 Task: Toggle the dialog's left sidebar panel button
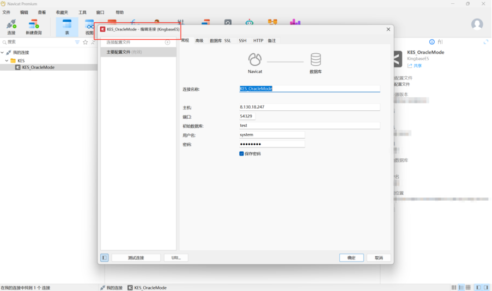tap(105, 258)
